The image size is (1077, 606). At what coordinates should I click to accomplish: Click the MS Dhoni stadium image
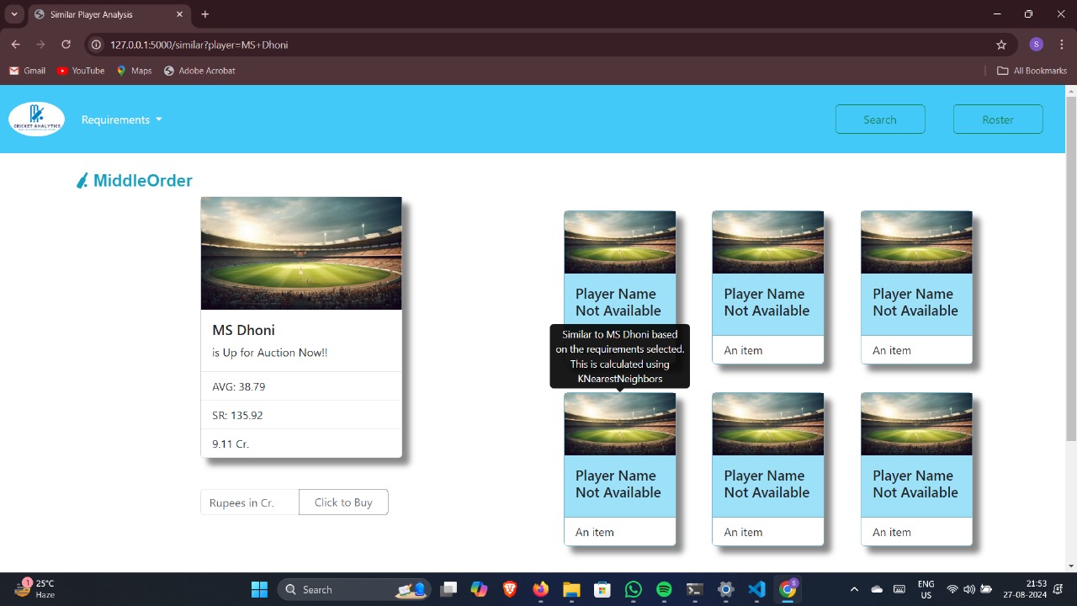pos(301,253)
